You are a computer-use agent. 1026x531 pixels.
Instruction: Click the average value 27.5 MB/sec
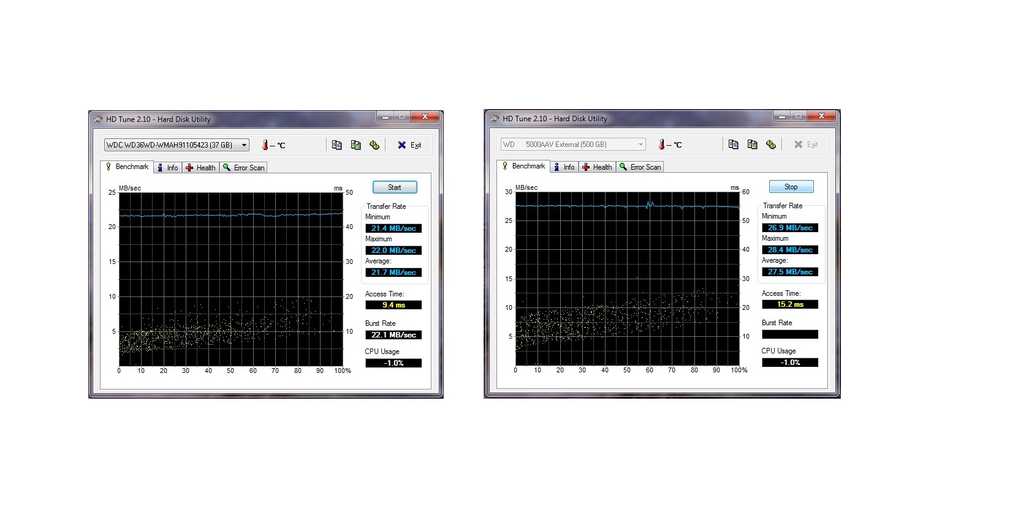click(x=790, y=272)
